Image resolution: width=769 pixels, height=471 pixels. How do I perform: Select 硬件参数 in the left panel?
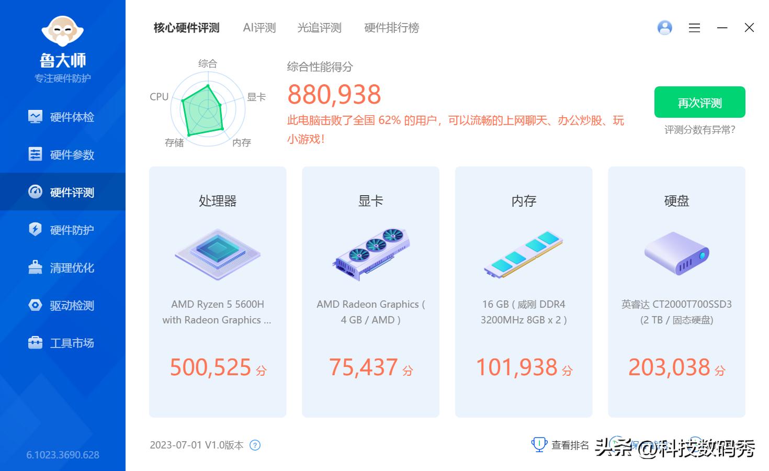[x=63, y=154]
